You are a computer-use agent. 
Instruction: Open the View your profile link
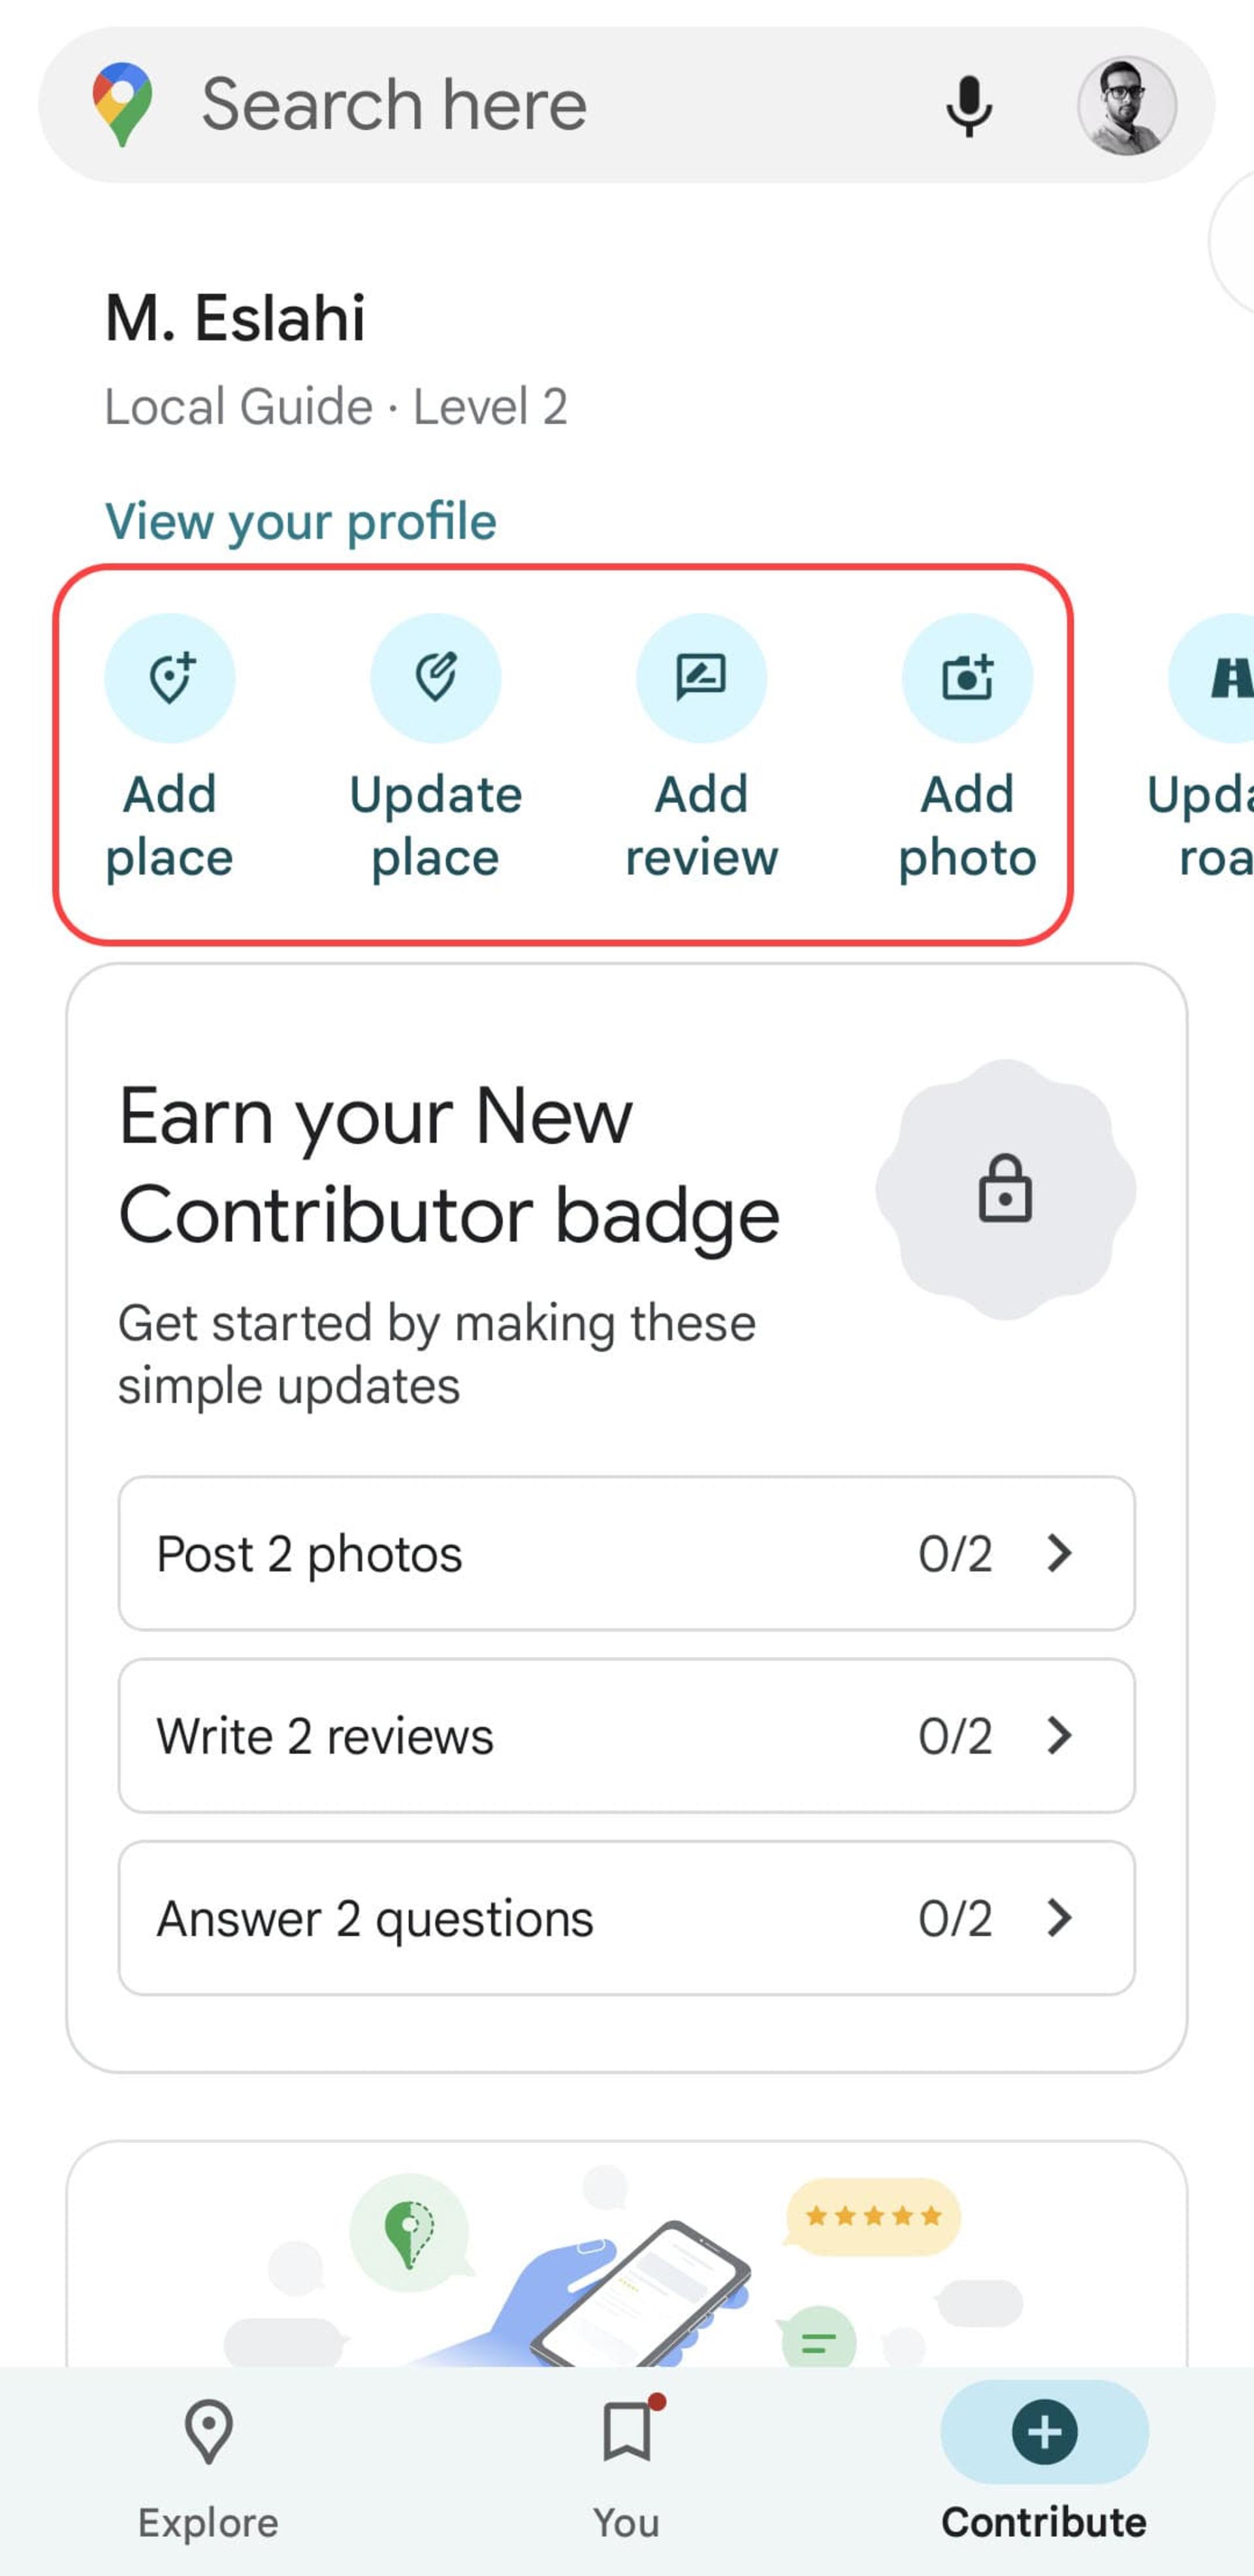[301, 521]
